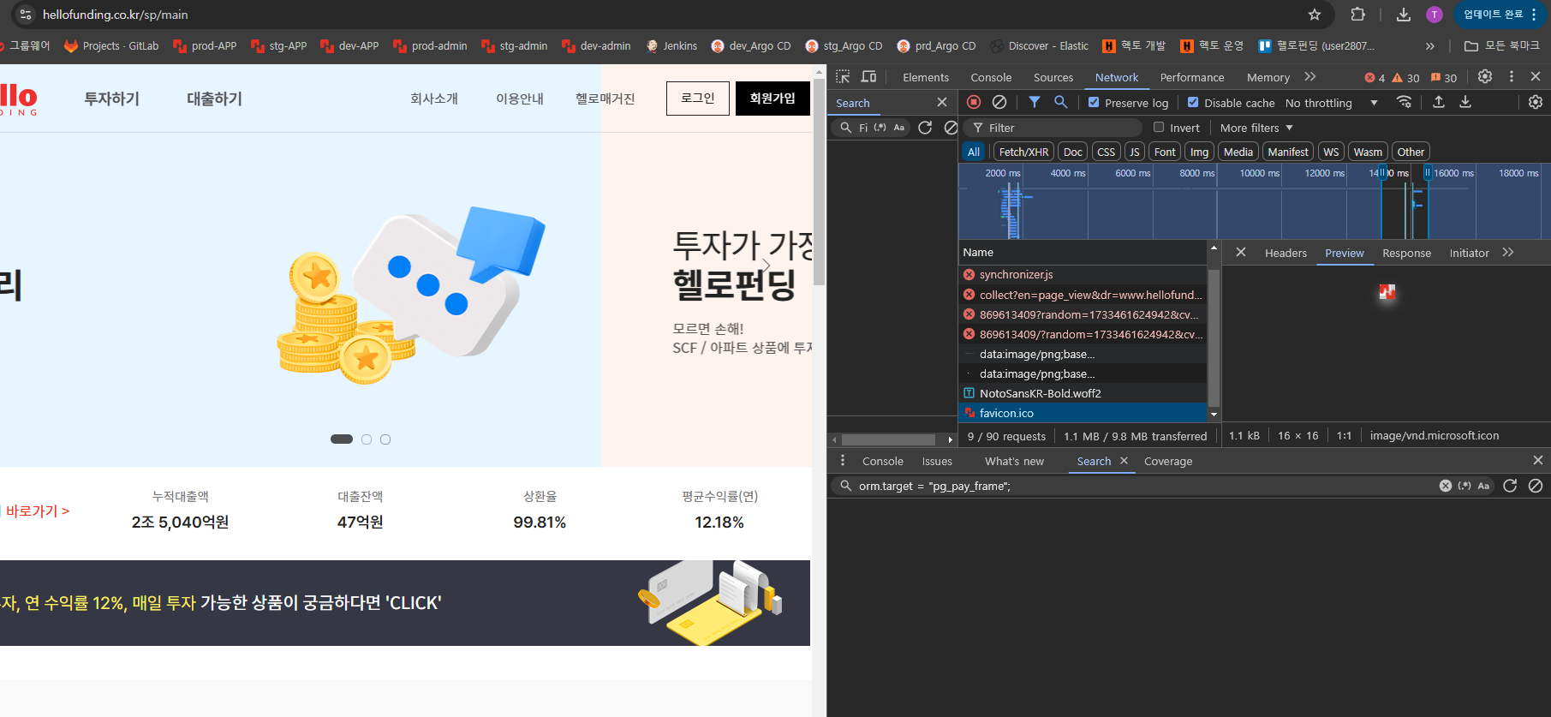Close the request details pane
This screenshot has height=717, width=1551.
pyautogui.click(x=1241, y=253)
